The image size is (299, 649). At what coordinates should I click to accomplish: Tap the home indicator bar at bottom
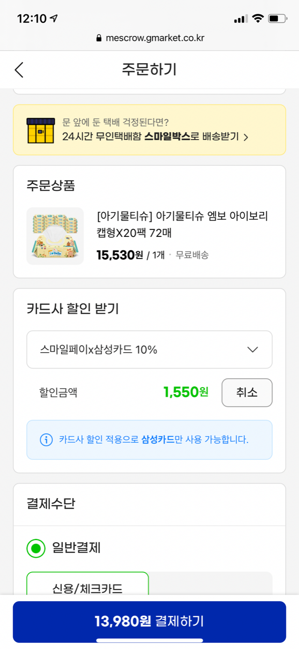(x=149, y=640)
